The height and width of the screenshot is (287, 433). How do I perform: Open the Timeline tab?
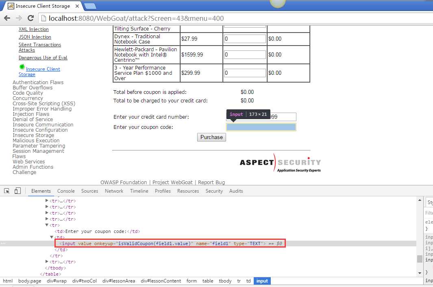click(139, 191)
